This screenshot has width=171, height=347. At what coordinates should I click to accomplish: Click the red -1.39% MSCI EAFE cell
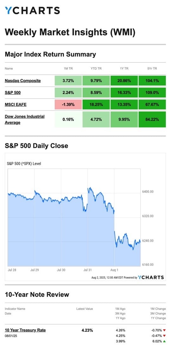click(x=68, y=104)
